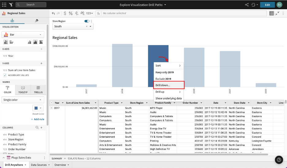Expand the Single color dropdown
This screenshot has width=287, height=168.
click(x=23, y=100)
